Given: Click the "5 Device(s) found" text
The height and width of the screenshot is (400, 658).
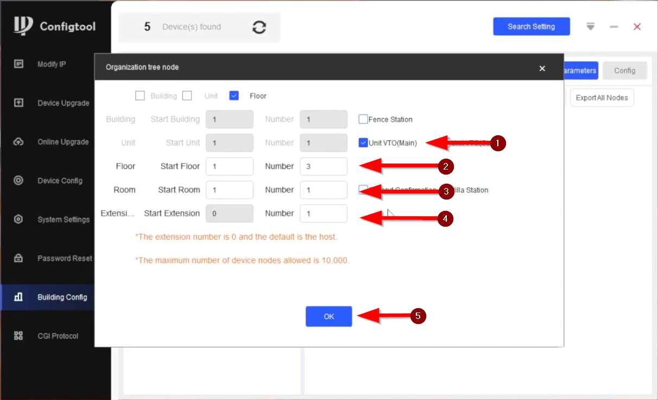Looking at the screenshot, I should (x=182, y=27).
